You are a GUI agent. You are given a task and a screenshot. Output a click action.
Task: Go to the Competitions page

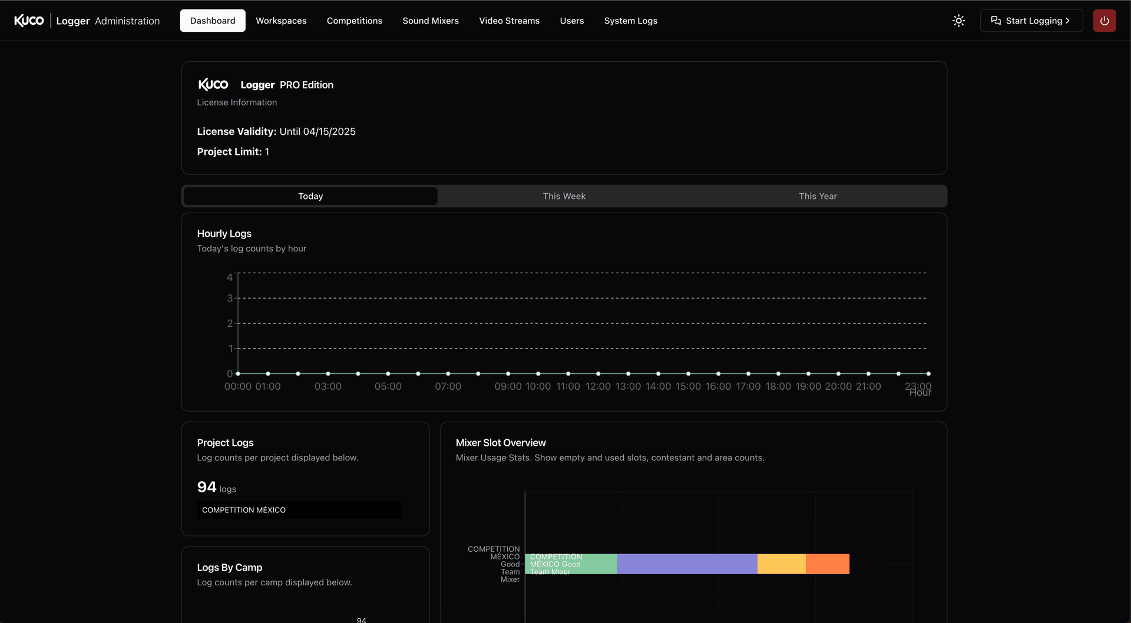pyautogui.click(x=354, y=21)
